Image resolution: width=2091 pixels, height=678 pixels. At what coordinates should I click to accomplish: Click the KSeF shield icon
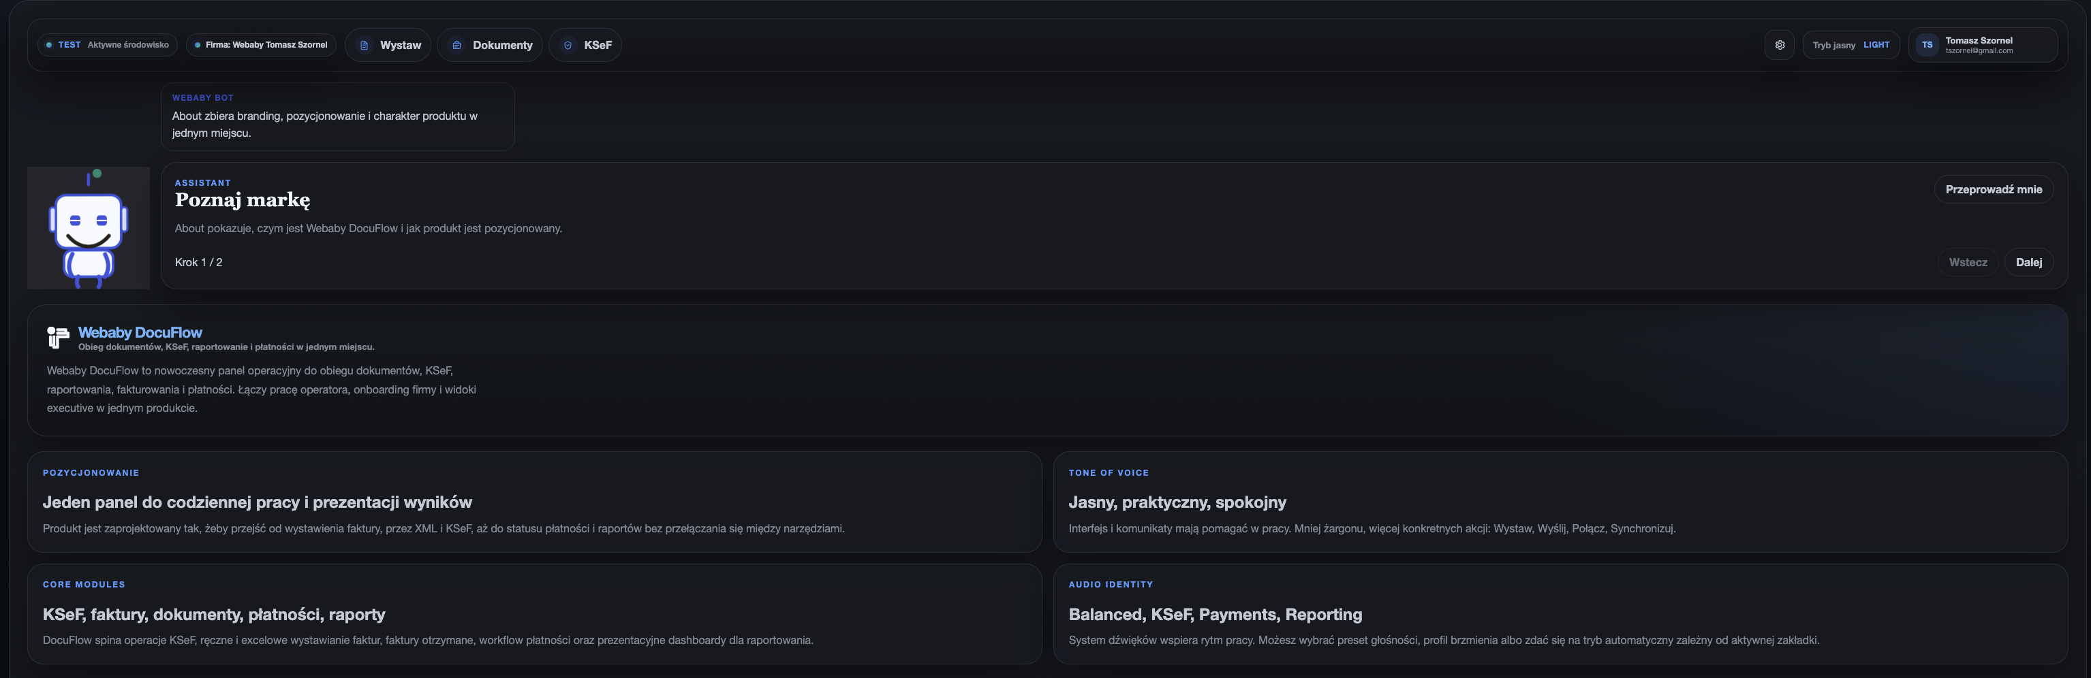tap(568, 46)
